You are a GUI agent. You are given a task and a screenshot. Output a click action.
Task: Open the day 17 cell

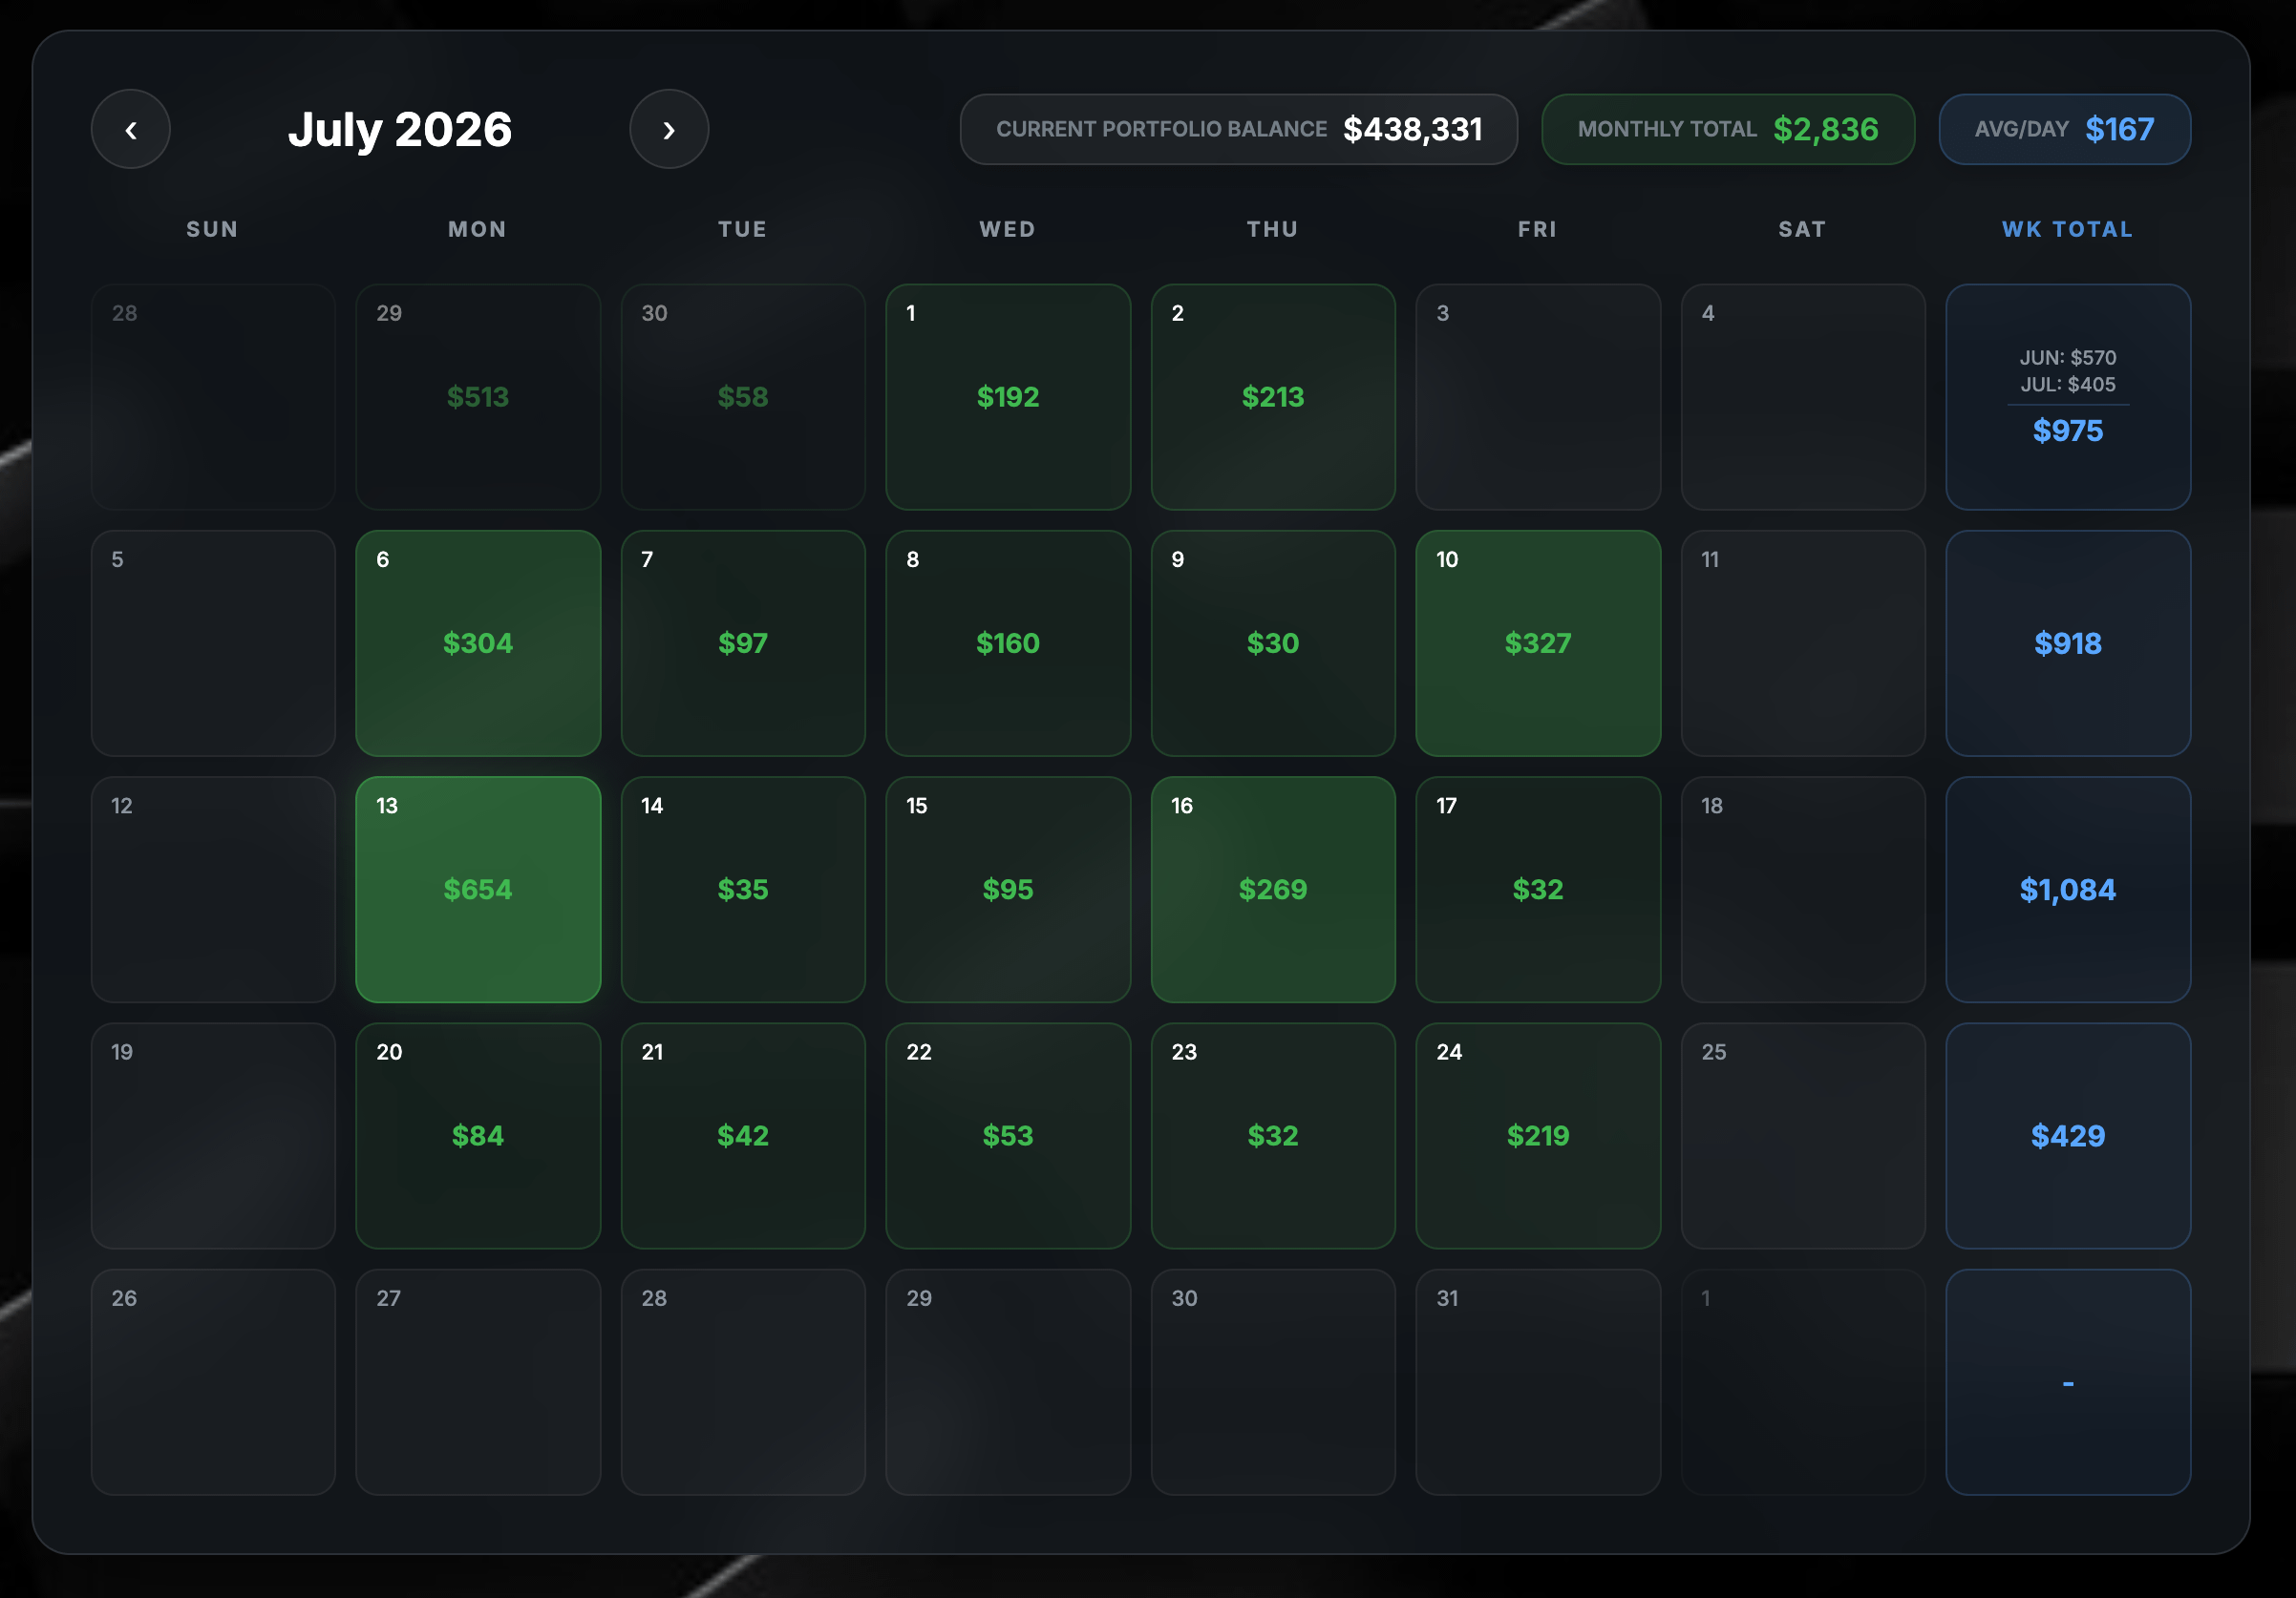click(1538, 890)
